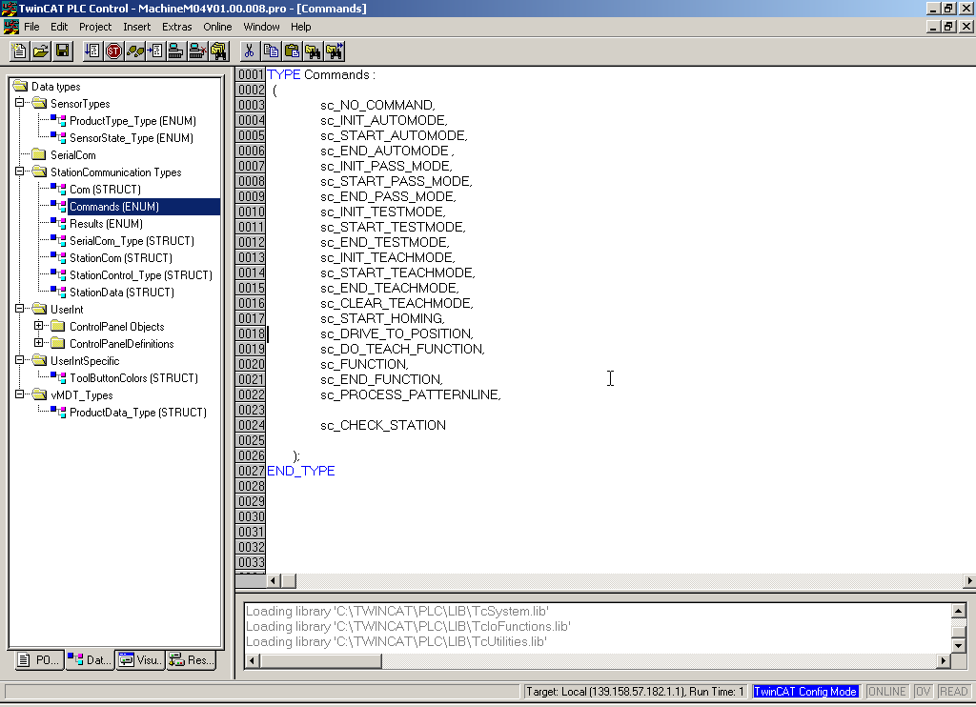Expand the ControlPanel Objects folder
This screenshot has width=976, height=707.
[x=38, y=326]
